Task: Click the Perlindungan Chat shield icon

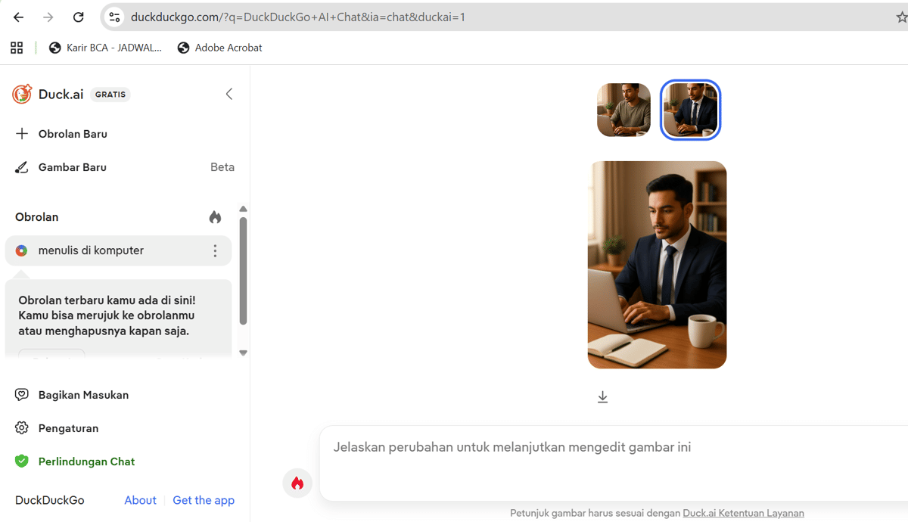Action: pyautogui.click(x=22, y=461)
